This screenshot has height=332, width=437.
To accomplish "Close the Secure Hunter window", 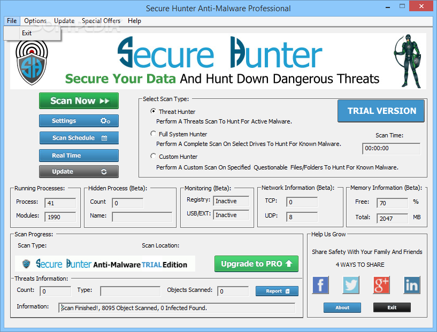I will tap(421, 6).
